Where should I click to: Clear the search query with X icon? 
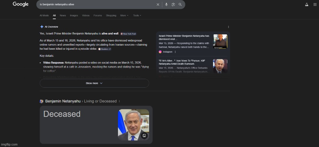point(158,4)
